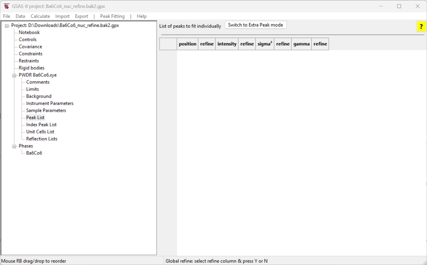This screenshot has height=265, width=427.
Task: Maximize the GSAS-II window
Action: click(399, 6)
